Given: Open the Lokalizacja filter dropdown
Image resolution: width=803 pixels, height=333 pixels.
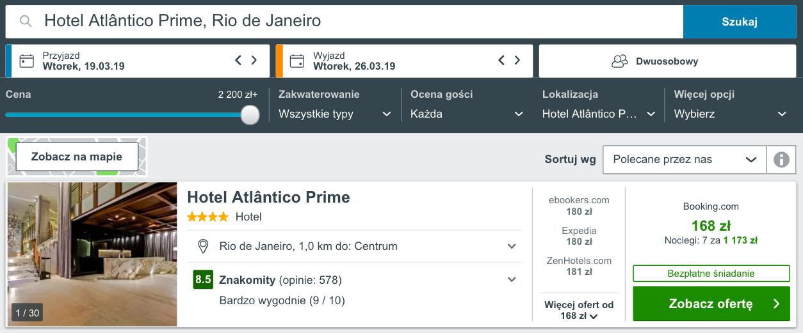Looking at the screenshot, I should click(x=599, y=114).
